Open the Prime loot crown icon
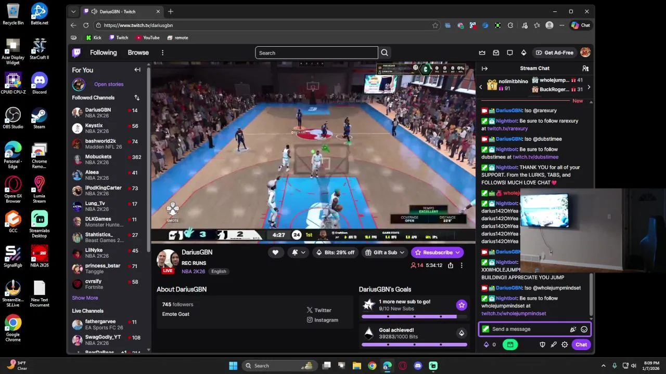Image resolution: width=666 pixels, height=374 pixels. coord(482,52)
